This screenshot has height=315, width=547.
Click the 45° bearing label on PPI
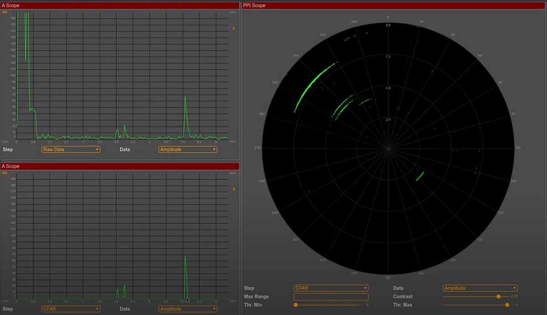coord(480,56)
